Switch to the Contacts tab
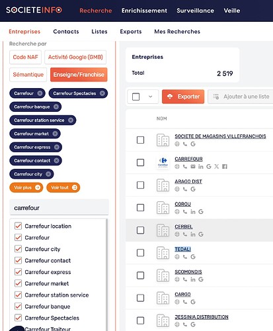 pos(66,32)
